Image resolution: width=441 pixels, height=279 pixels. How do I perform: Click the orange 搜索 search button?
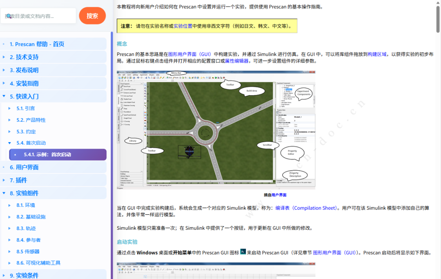[x=92, y=16]
